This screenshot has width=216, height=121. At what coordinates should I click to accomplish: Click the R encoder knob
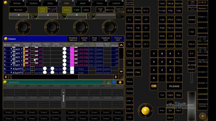click(x=23, y=27)
